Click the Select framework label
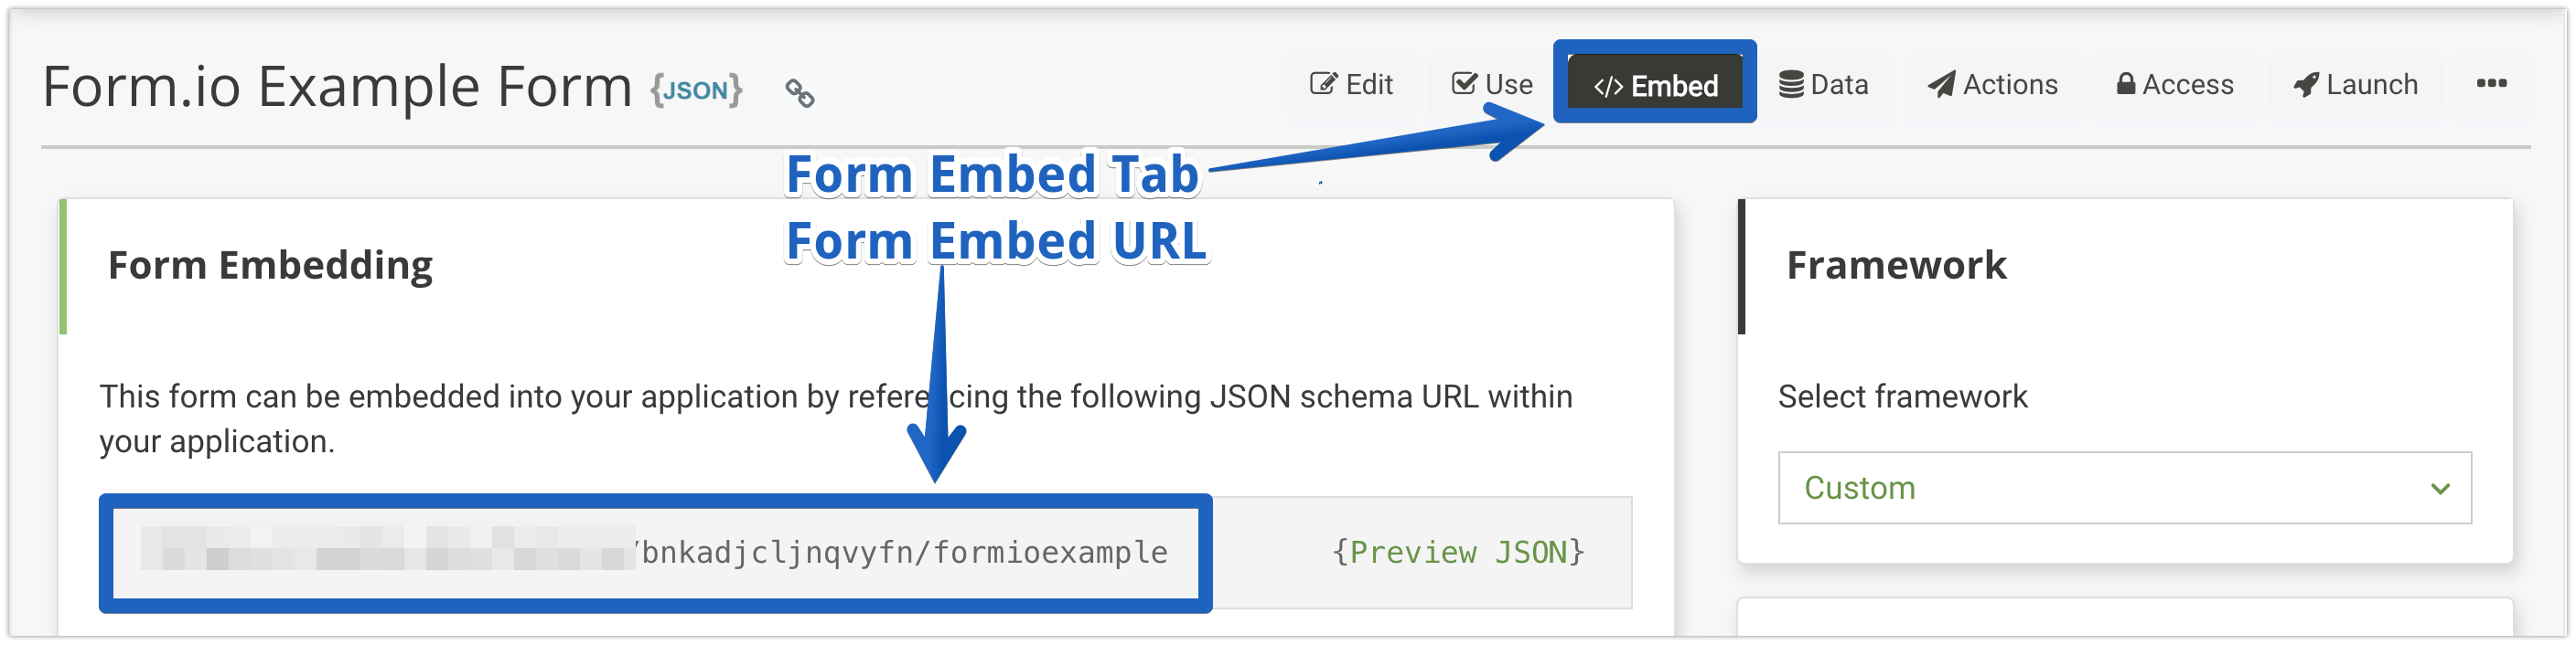The height and width of the screenshot is (645, 2576). 1902,397
